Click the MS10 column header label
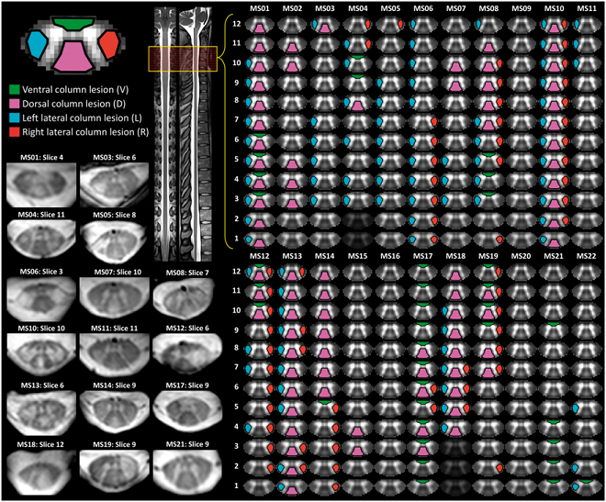 pyautogui.click(x=554, y=7)
